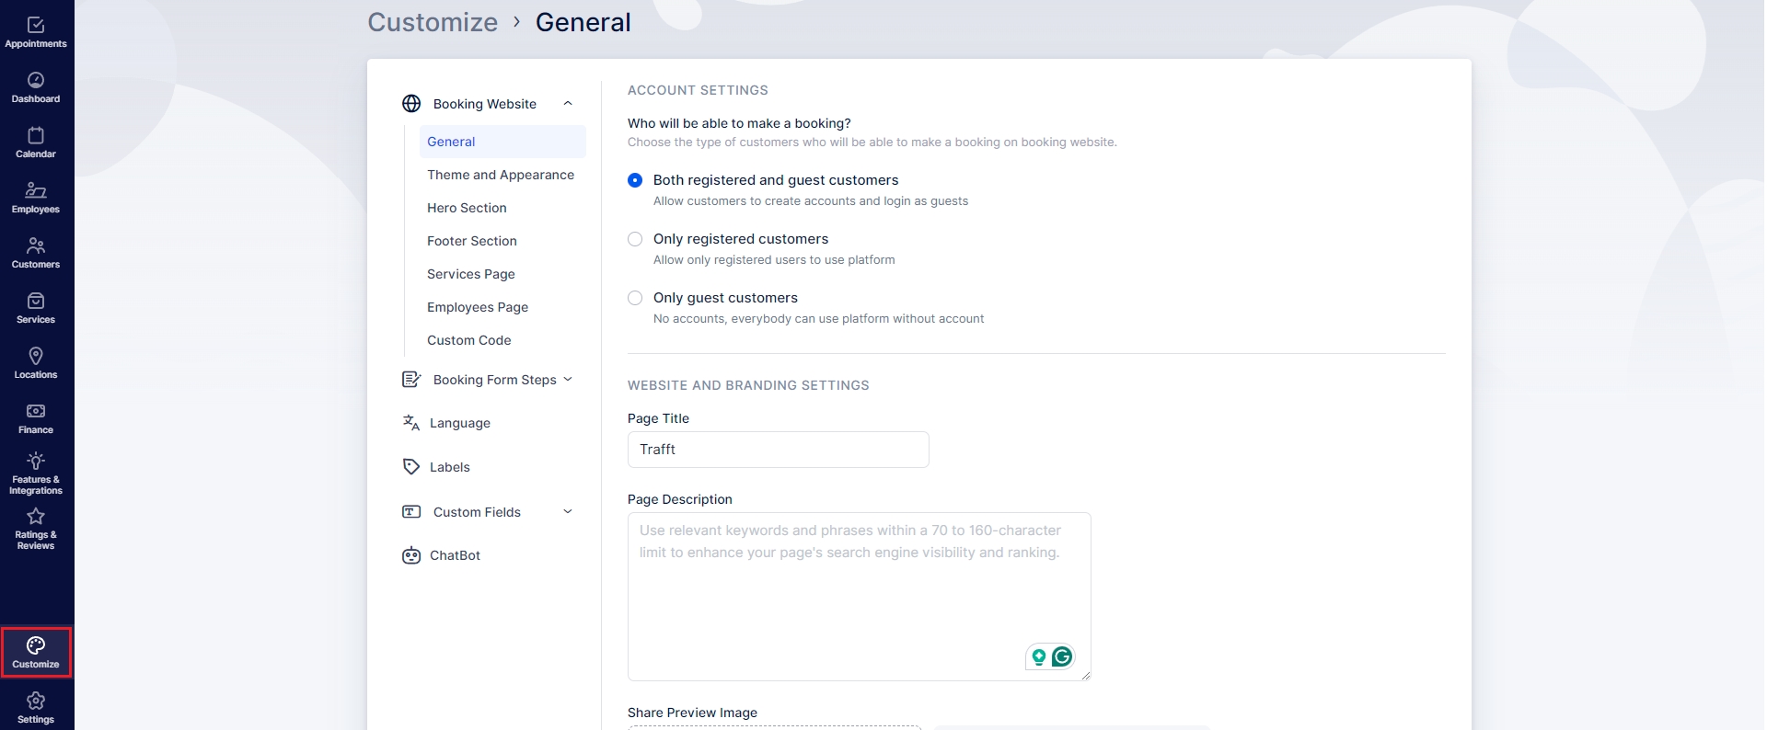This screenshot has height=730, width=1767.
Task: Click Customize breadcrumb link
Action: pos(433,22)
